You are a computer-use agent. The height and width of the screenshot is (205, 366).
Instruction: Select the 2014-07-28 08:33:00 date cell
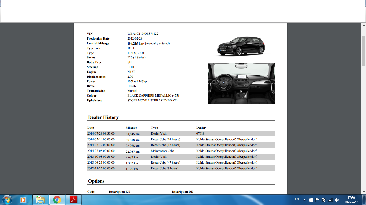[x=101, y=133]
